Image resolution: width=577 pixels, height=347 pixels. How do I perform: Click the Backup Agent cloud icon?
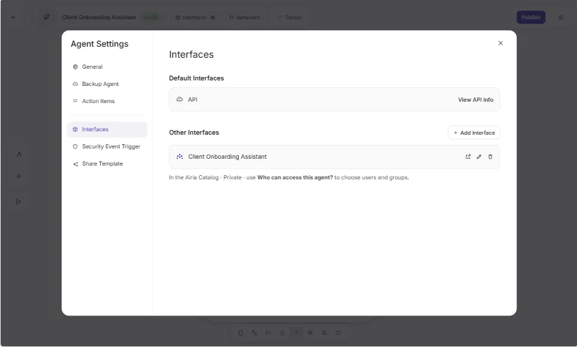pos(75,84)
